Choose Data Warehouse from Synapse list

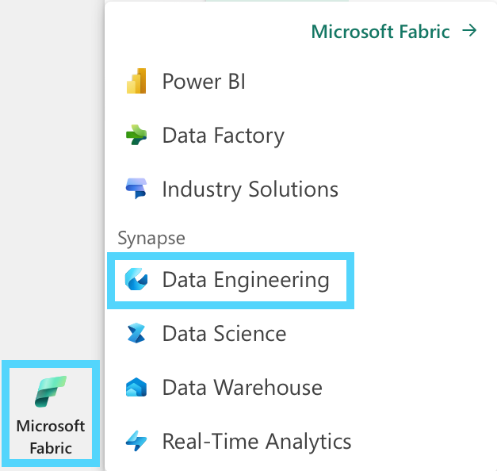coord(243,388)
